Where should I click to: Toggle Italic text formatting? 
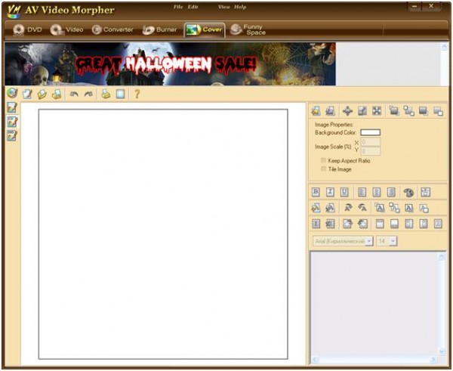(x=330, y=192)
